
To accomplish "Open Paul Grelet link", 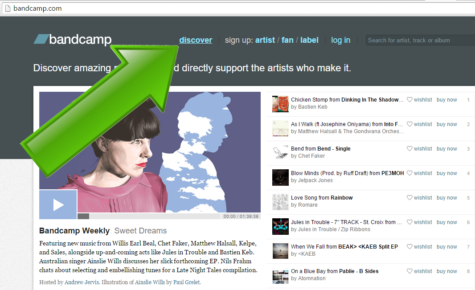I will (186, 282).
